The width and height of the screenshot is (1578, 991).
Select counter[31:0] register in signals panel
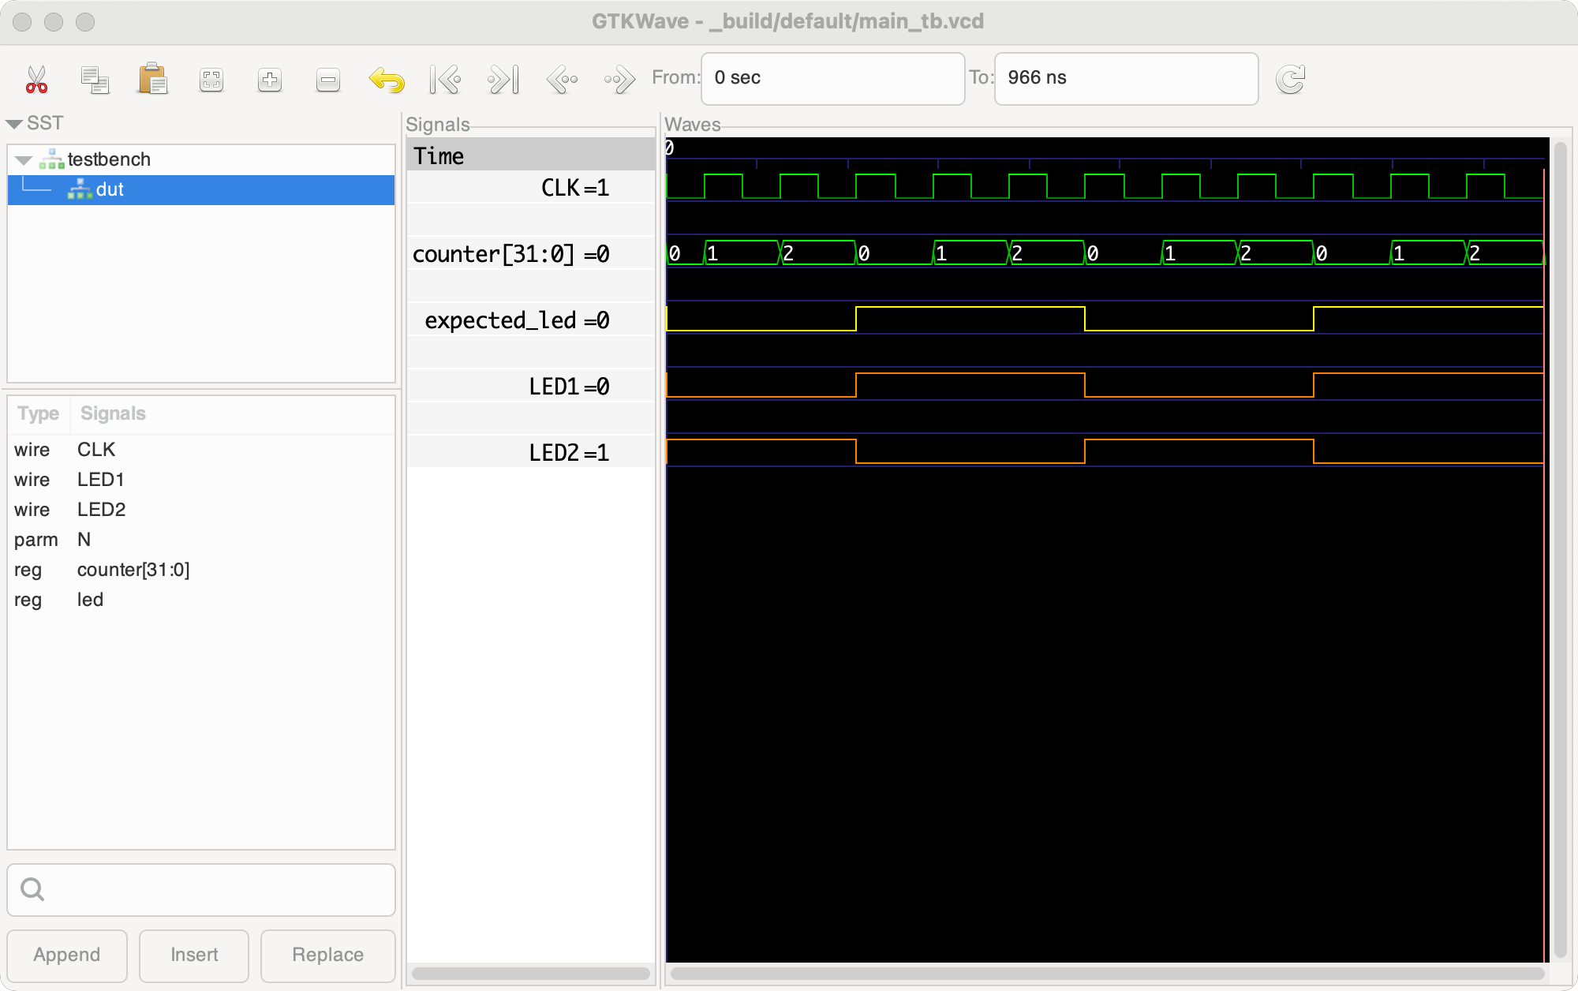click(x=133, y=570)
